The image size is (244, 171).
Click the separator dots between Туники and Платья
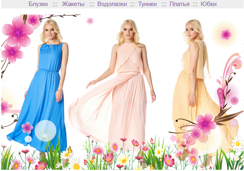pyautogui.click(x=164, y=4)
